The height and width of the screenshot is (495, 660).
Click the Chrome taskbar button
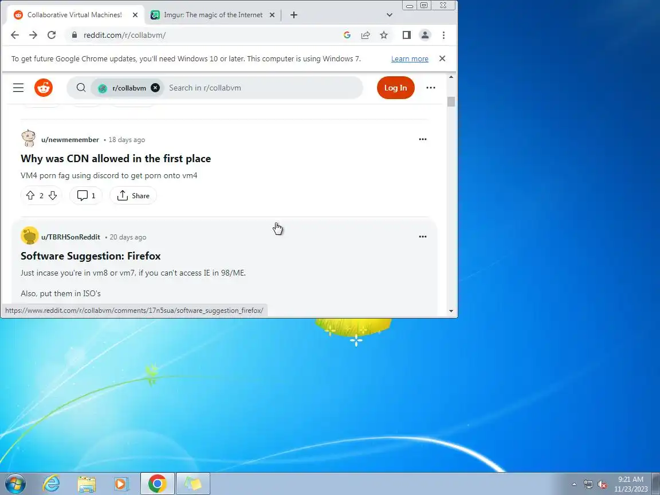pyautogui.click(x=158, y=484)
